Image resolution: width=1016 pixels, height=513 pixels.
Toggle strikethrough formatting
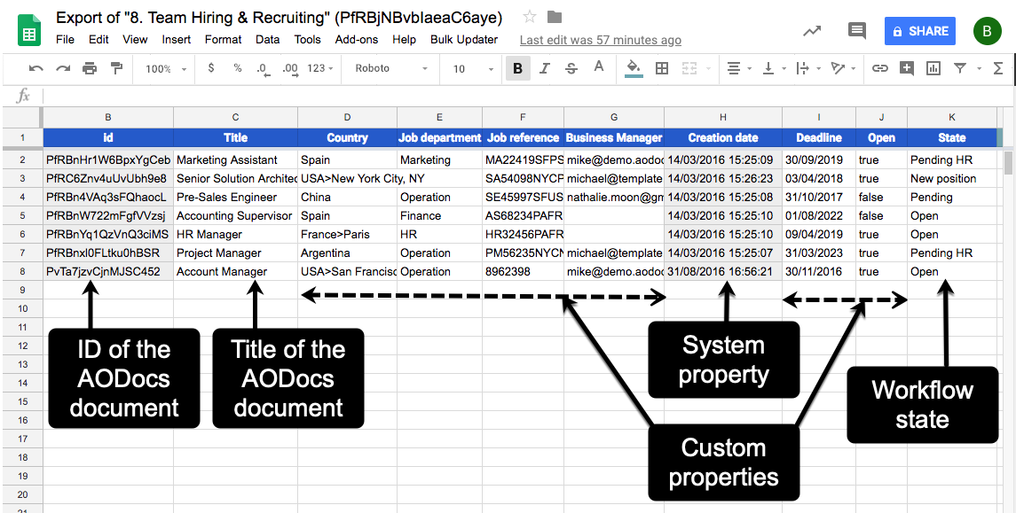[571, 68]
